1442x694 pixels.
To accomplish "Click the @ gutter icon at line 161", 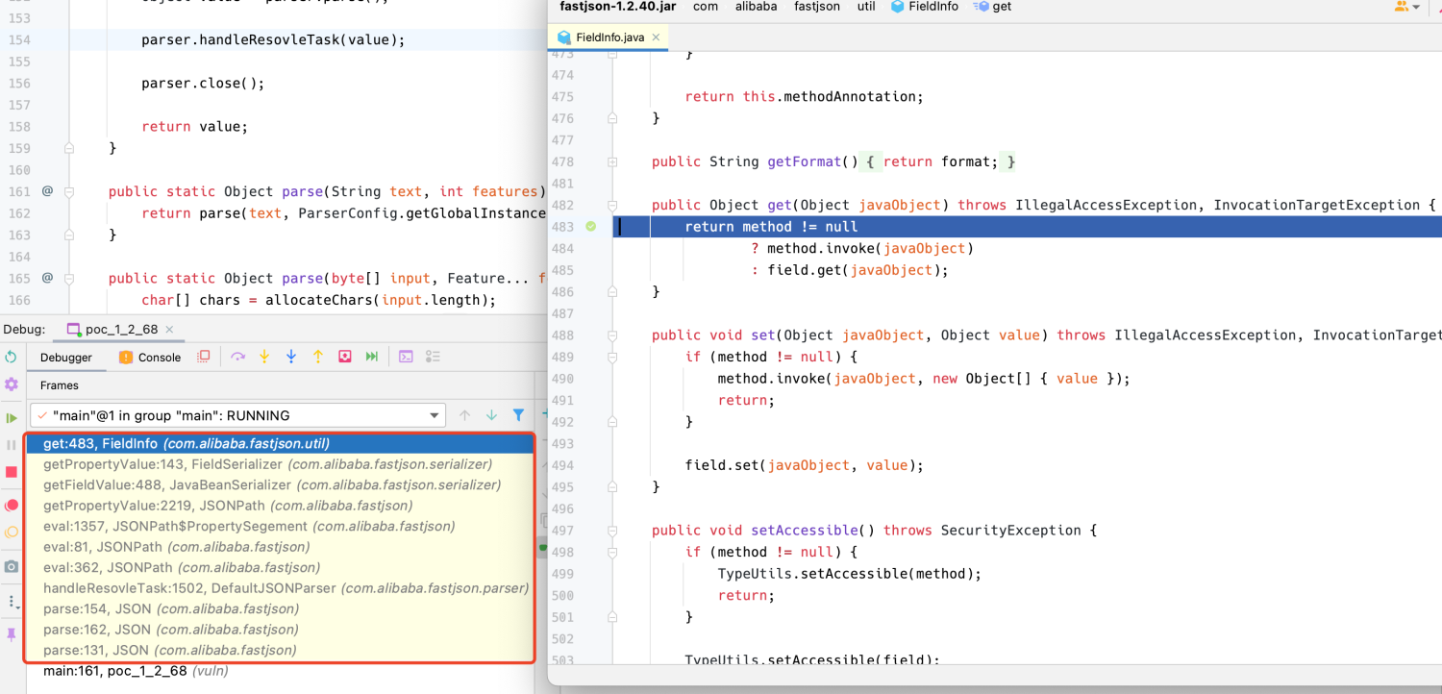I will pyautogui.click(x=47, y=191).
